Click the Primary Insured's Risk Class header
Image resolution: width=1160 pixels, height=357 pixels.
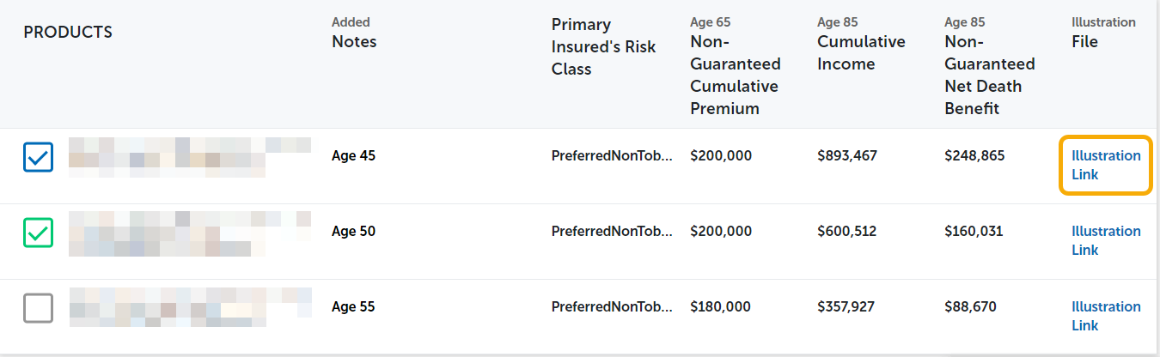click(x=603, y=47)
